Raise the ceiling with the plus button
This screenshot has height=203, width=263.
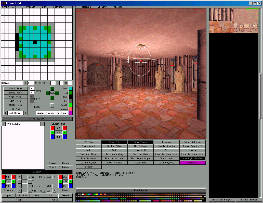(32, 88)
